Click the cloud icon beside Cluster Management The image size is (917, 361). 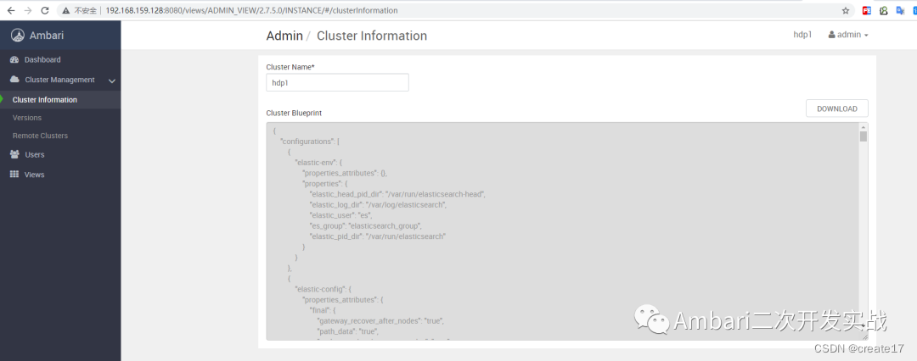point(14,80)
